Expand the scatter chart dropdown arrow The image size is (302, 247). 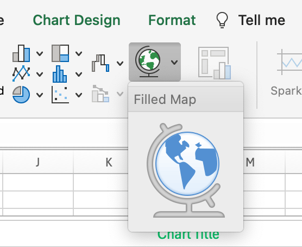pyautogui.click(x=79, y=95)
